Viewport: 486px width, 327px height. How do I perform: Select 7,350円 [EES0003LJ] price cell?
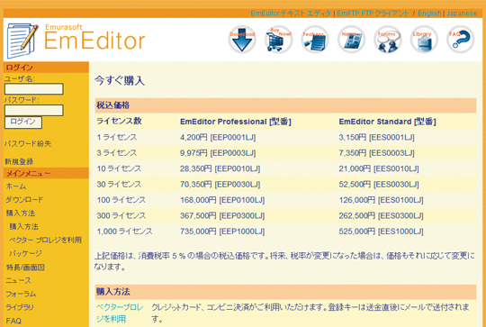coord(376,153)
